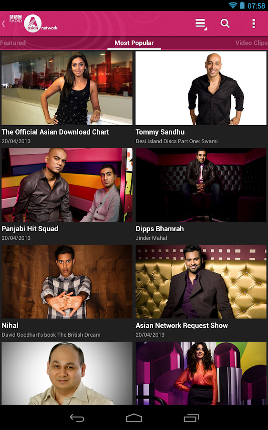Go back using the left chevron
This screenshot has height=430, width=268.
pyautogui.click(x=3, y=24)
